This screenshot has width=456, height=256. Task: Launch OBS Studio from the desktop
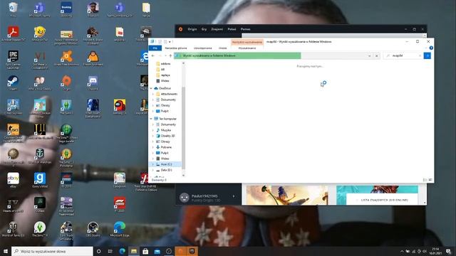click(x=93, y=229)
